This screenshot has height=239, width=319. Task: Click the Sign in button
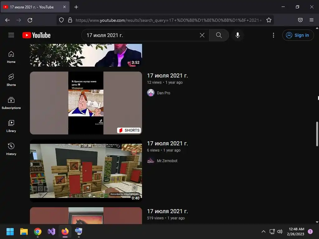click(298, 35)
